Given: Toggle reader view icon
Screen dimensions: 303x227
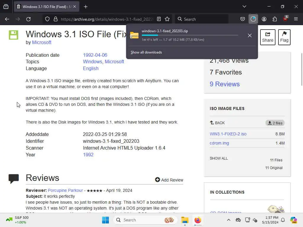Looking at the screenshot, I should click(159, 19).
